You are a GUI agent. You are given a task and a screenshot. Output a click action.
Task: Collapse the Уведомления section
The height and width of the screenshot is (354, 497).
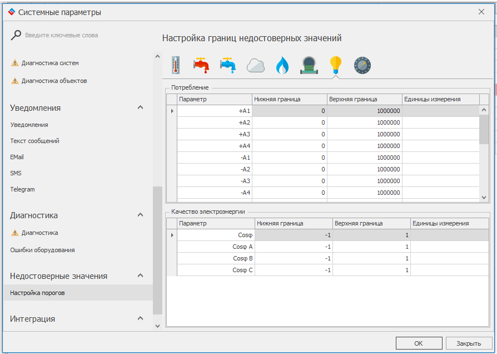click(x=141, y=107)
